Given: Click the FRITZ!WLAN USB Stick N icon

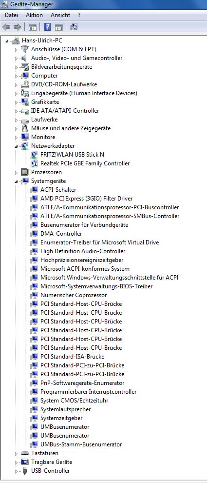Looking at the screenshot, I should pos(35,155).
